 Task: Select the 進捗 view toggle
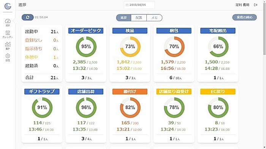(x=123, y=17)
